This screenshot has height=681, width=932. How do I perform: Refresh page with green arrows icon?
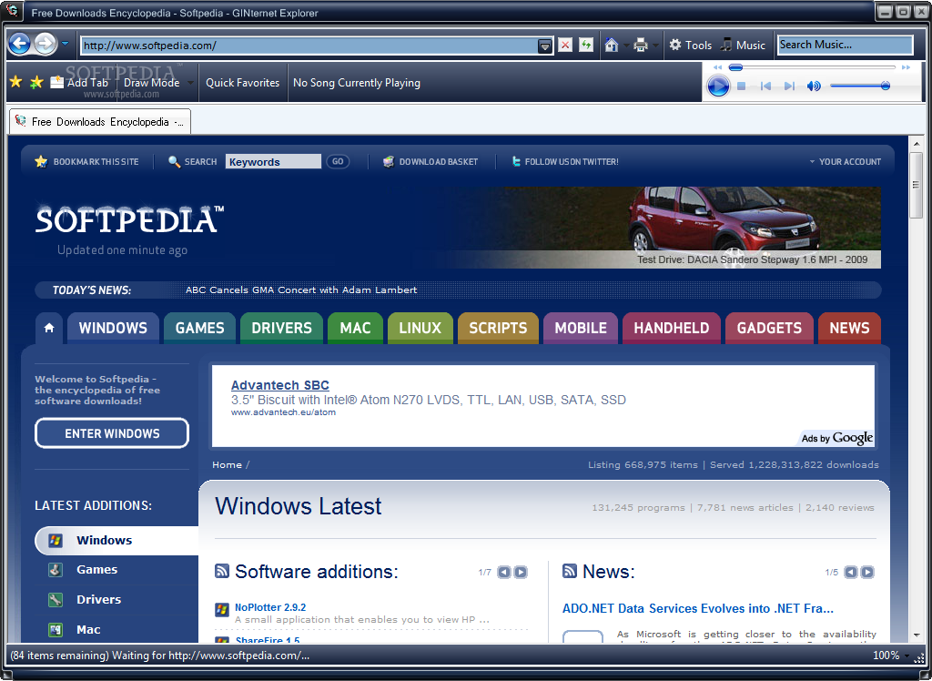[x=586, y=46]
